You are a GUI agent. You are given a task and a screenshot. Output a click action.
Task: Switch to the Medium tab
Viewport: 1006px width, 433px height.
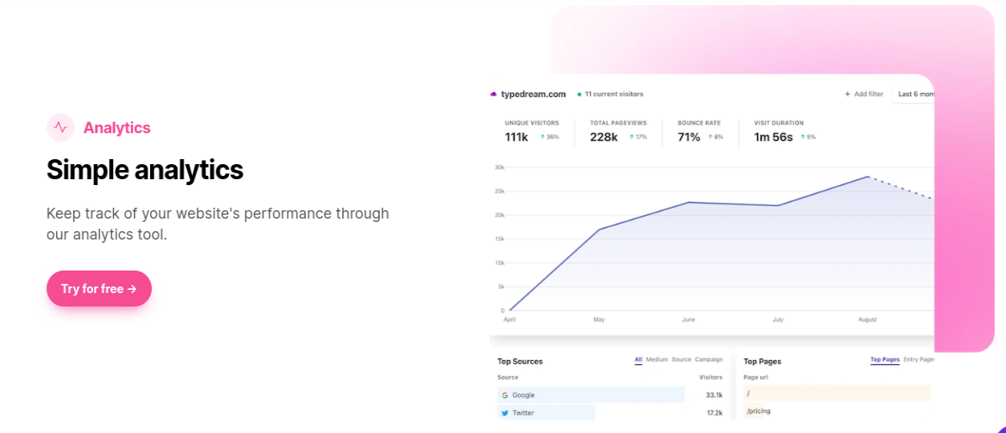click(x=657, y=360)
